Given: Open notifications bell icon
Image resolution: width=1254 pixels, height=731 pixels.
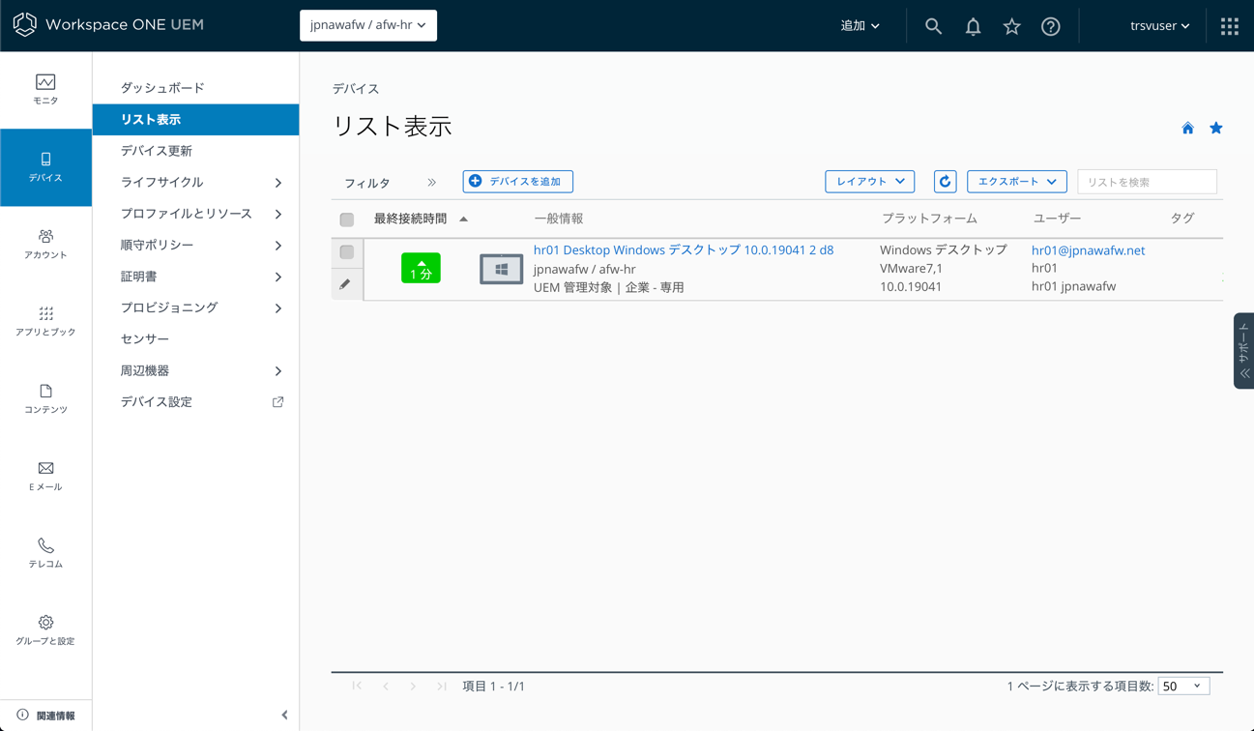Looking at the screenshot, I should click(973, 26).
